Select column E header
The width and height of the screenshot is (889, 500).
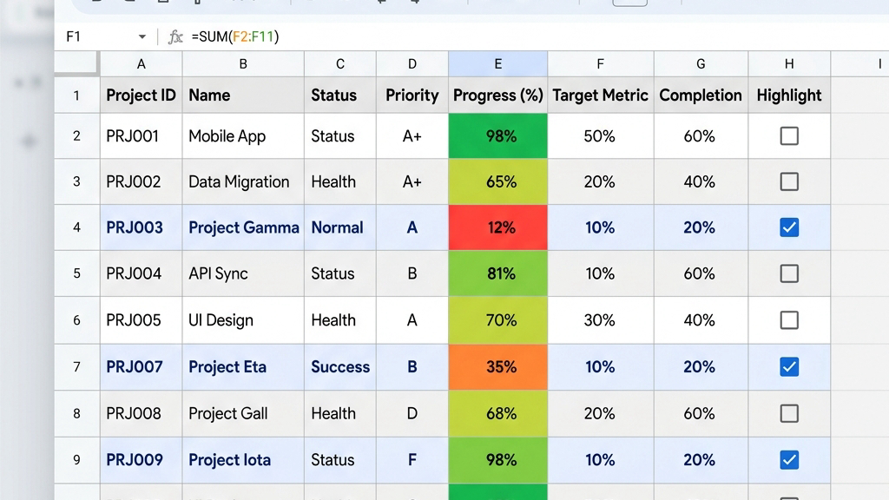click(x=497, y=64)
